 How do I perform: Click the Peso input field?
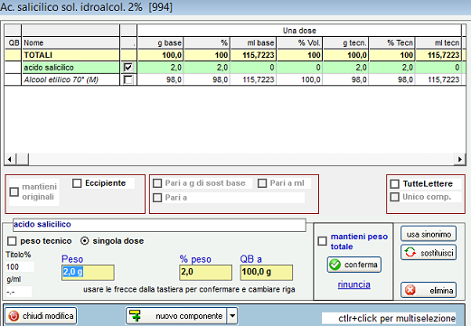point(88,273)
